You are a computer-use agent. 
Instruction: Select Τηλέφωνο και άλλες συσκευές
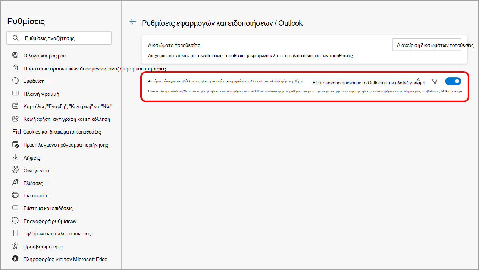[x=57, y=233]
